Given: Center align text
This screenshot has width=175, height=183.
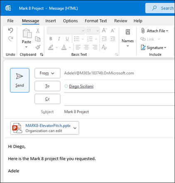Looking at the screenshot, I should [x=87, y=47].
